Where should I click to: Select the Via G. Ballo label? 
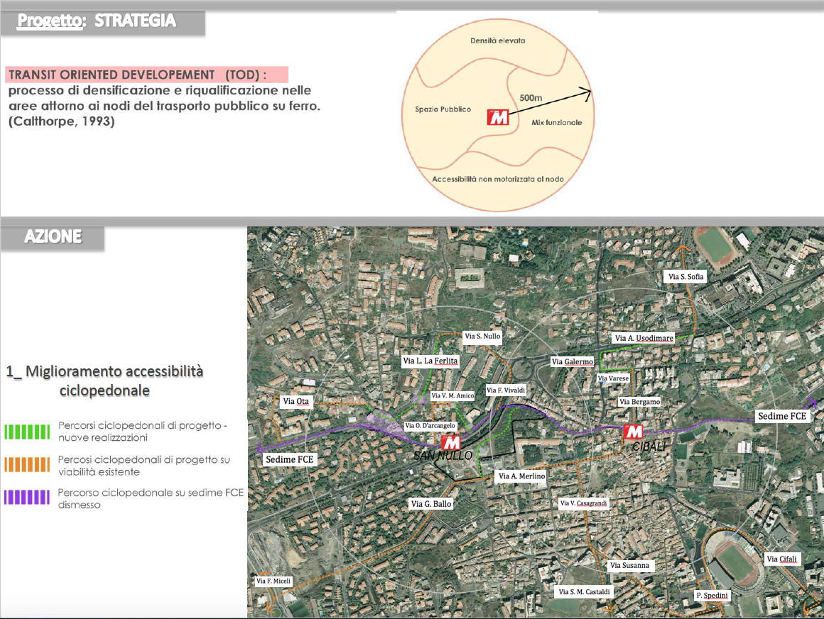(x=431, y=504)
